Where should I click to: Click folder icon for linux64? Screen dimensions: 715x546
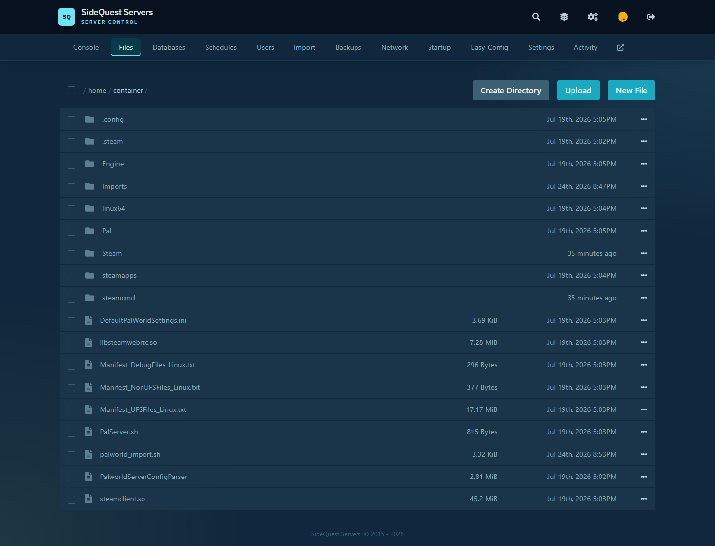90,208
